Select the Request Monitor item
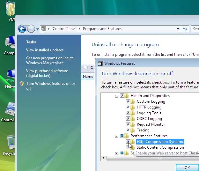 coord(151,124)
